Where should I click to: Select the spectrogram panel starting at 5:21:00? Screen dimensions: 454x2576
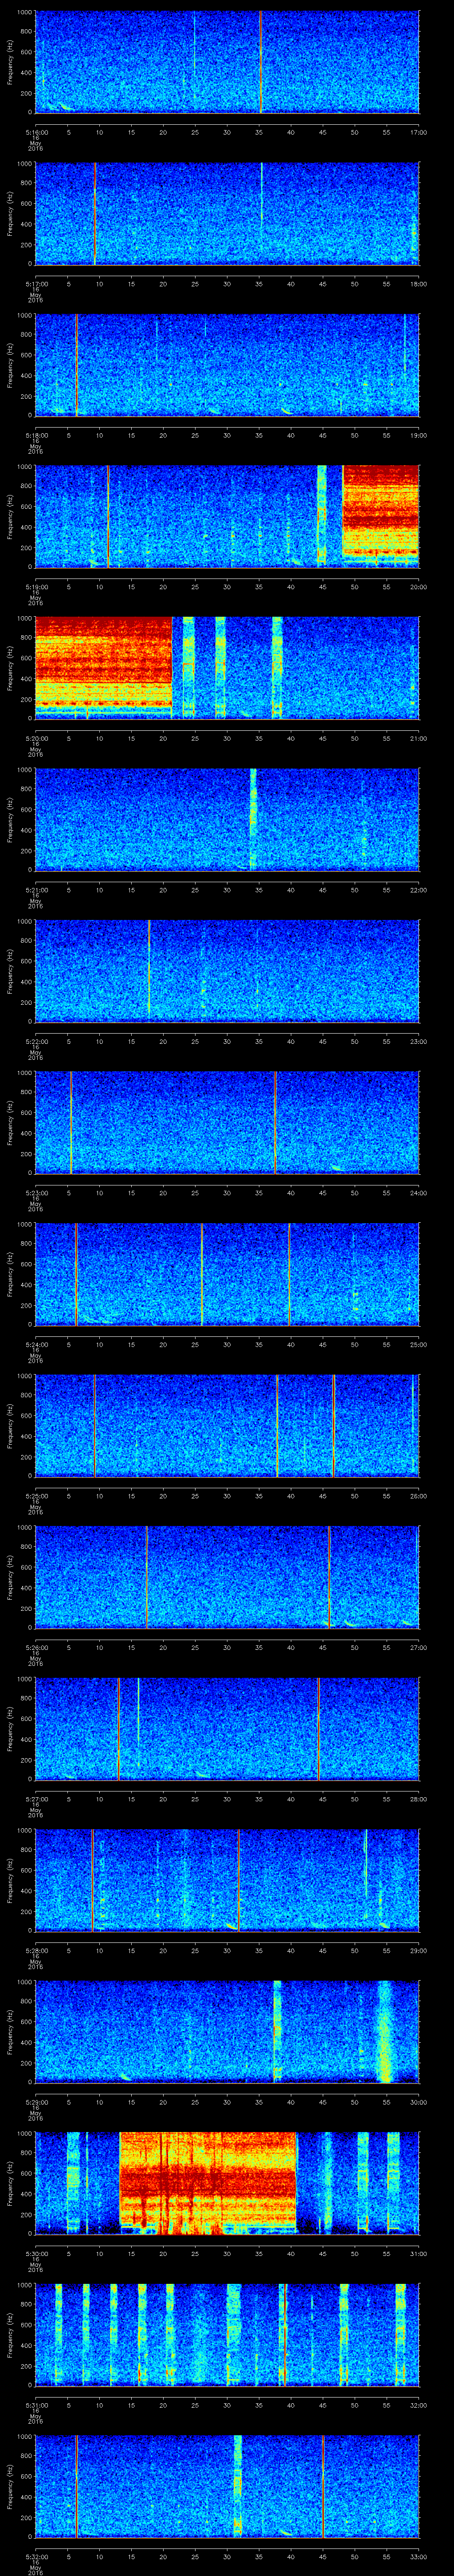(x=227, y=819)
